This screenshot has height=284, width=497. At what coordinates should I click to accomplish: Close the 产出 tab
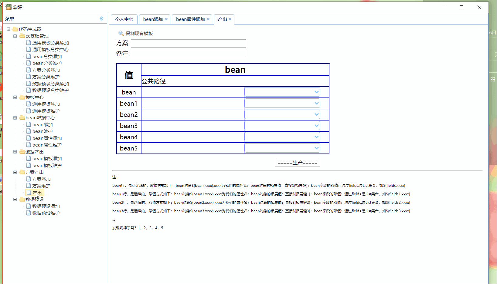230,19
